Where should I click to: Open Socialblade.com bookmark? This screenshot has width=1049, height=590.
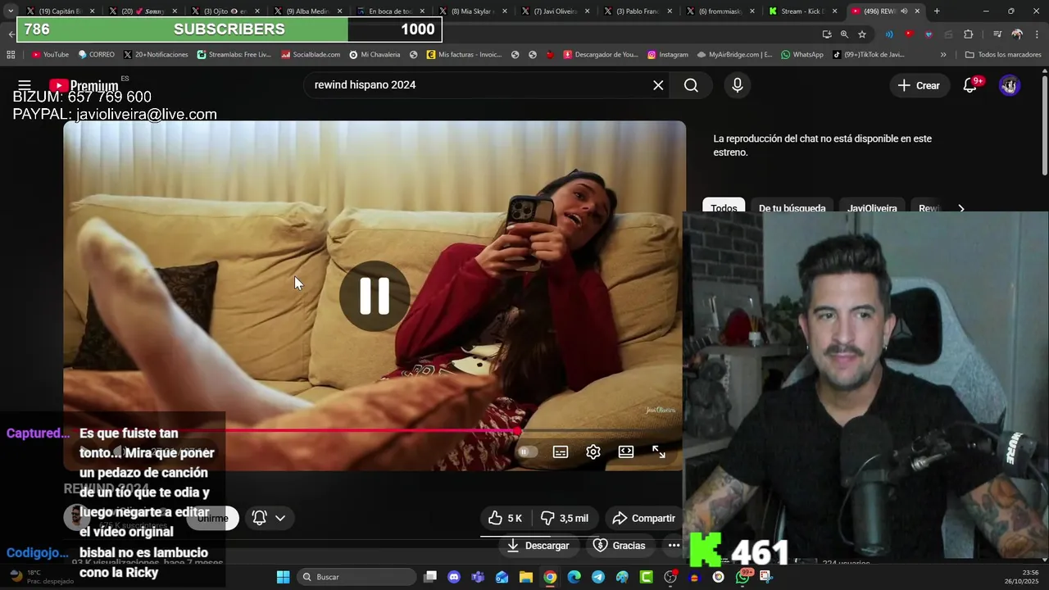coord(311,55)
